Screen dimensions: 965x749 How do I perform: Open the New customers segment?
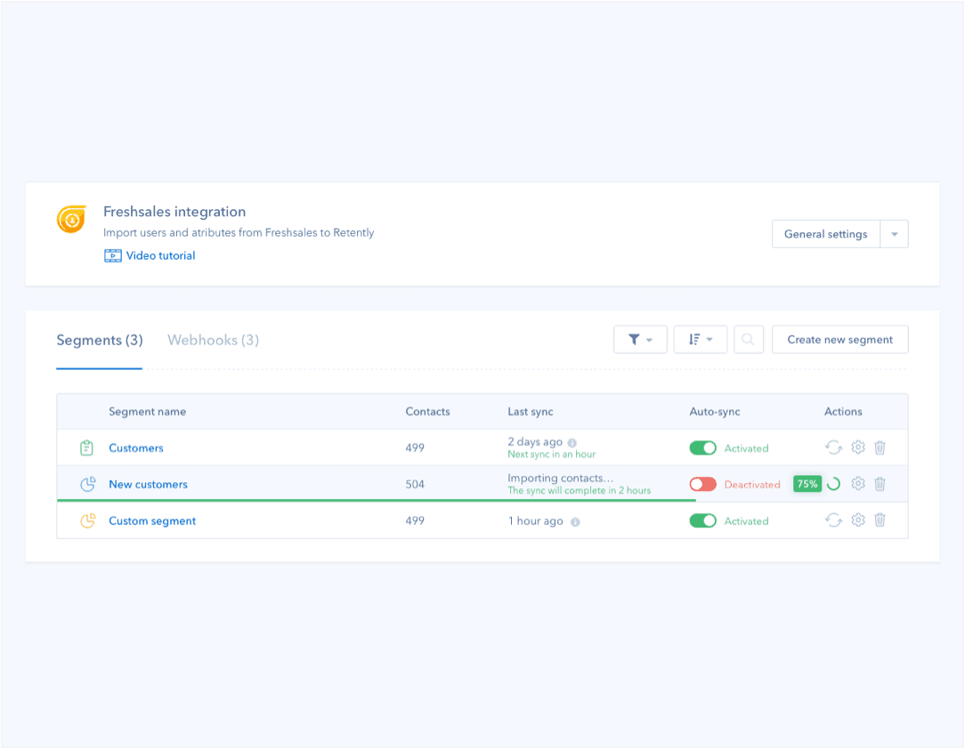pos(149,485)
